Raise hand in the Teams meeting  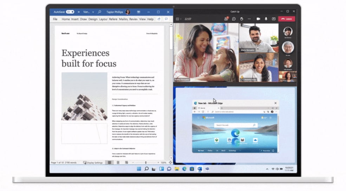242,19
